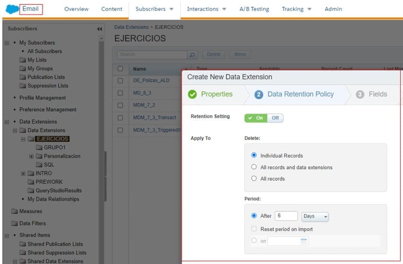This screenshot has height=264, width=403.
Task: Open the Tracking menu
Action: [297, 9]
